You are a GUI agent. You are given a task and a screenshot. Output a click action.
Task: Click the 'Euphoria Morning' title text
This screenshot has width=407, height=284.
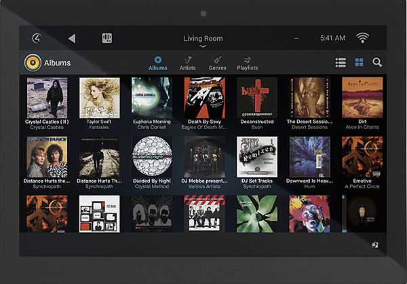point(152,122)
